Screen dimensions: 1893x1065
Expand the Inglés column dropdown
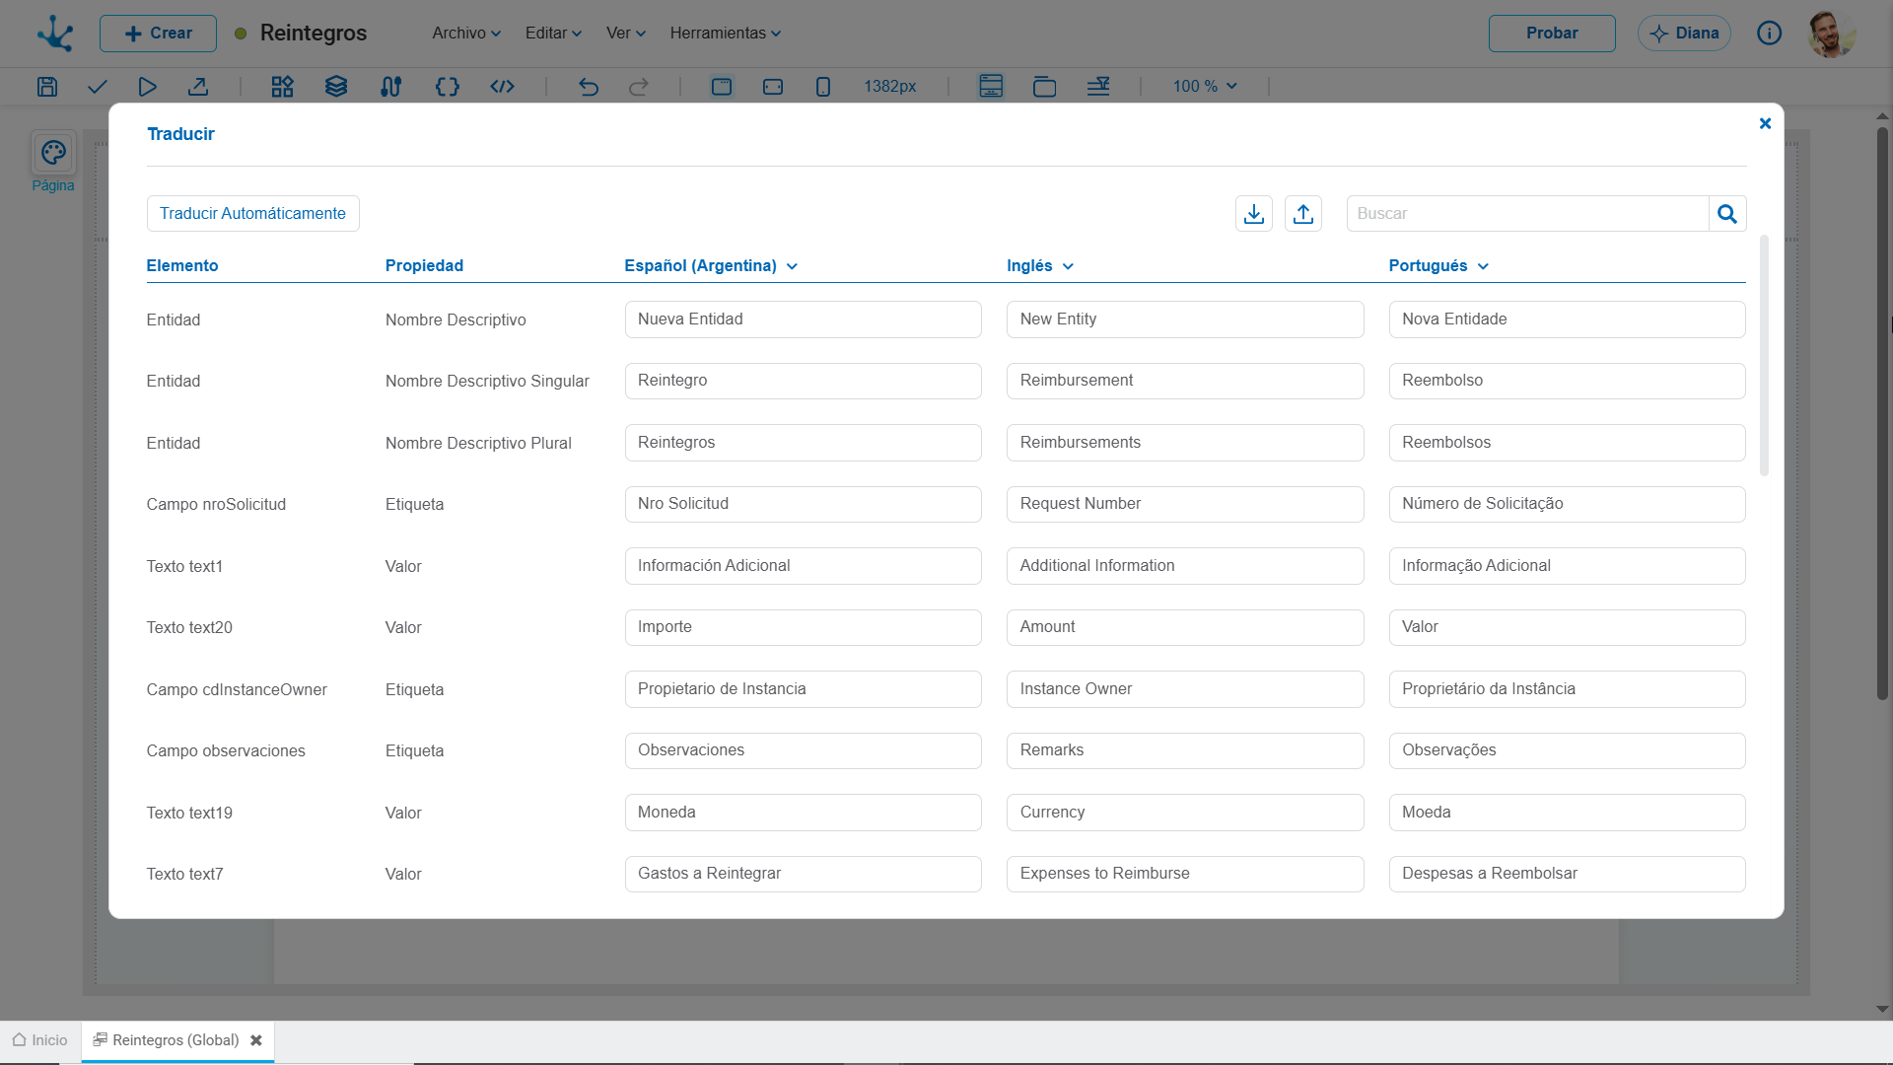tap(1069, 266)
